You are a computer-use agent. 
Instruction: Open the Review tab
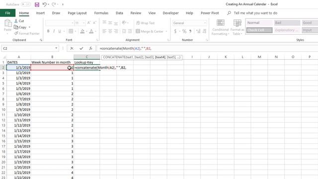(136, 13)
